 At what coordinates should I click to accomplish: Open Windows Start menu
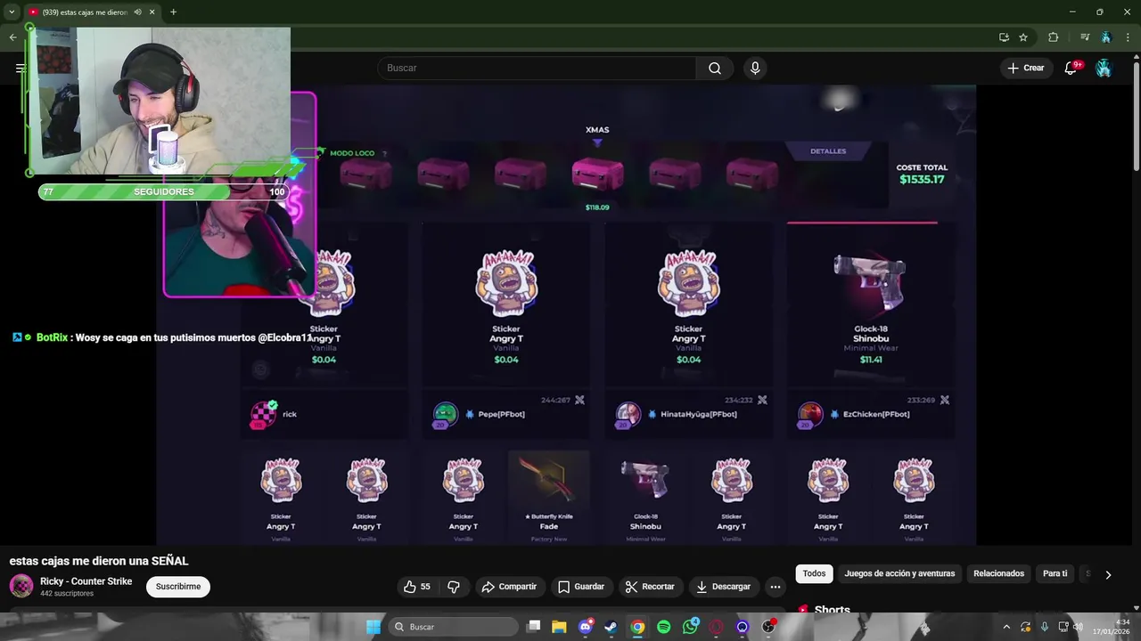coord(373,627)
